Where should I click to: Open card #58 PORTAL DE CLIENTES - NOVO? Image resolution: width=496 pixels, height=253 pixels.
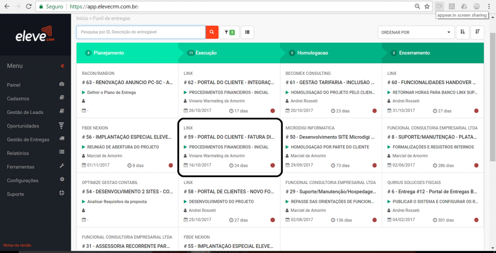[229, 192]
